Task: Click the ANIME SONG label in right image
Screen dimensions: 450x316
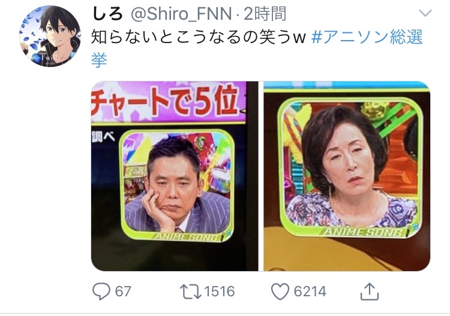Action: pyautogui.click(x=362, y=231)
